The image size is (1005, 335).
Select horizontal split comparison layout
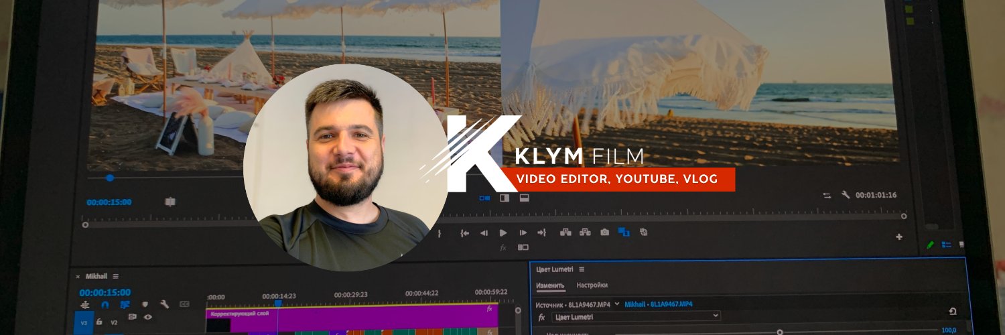(x=525, y=198)
